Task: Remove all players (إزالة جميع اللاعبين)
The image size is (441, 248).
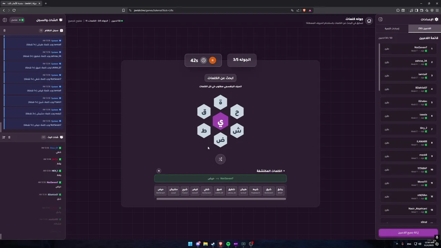Action: click(408, 232)
